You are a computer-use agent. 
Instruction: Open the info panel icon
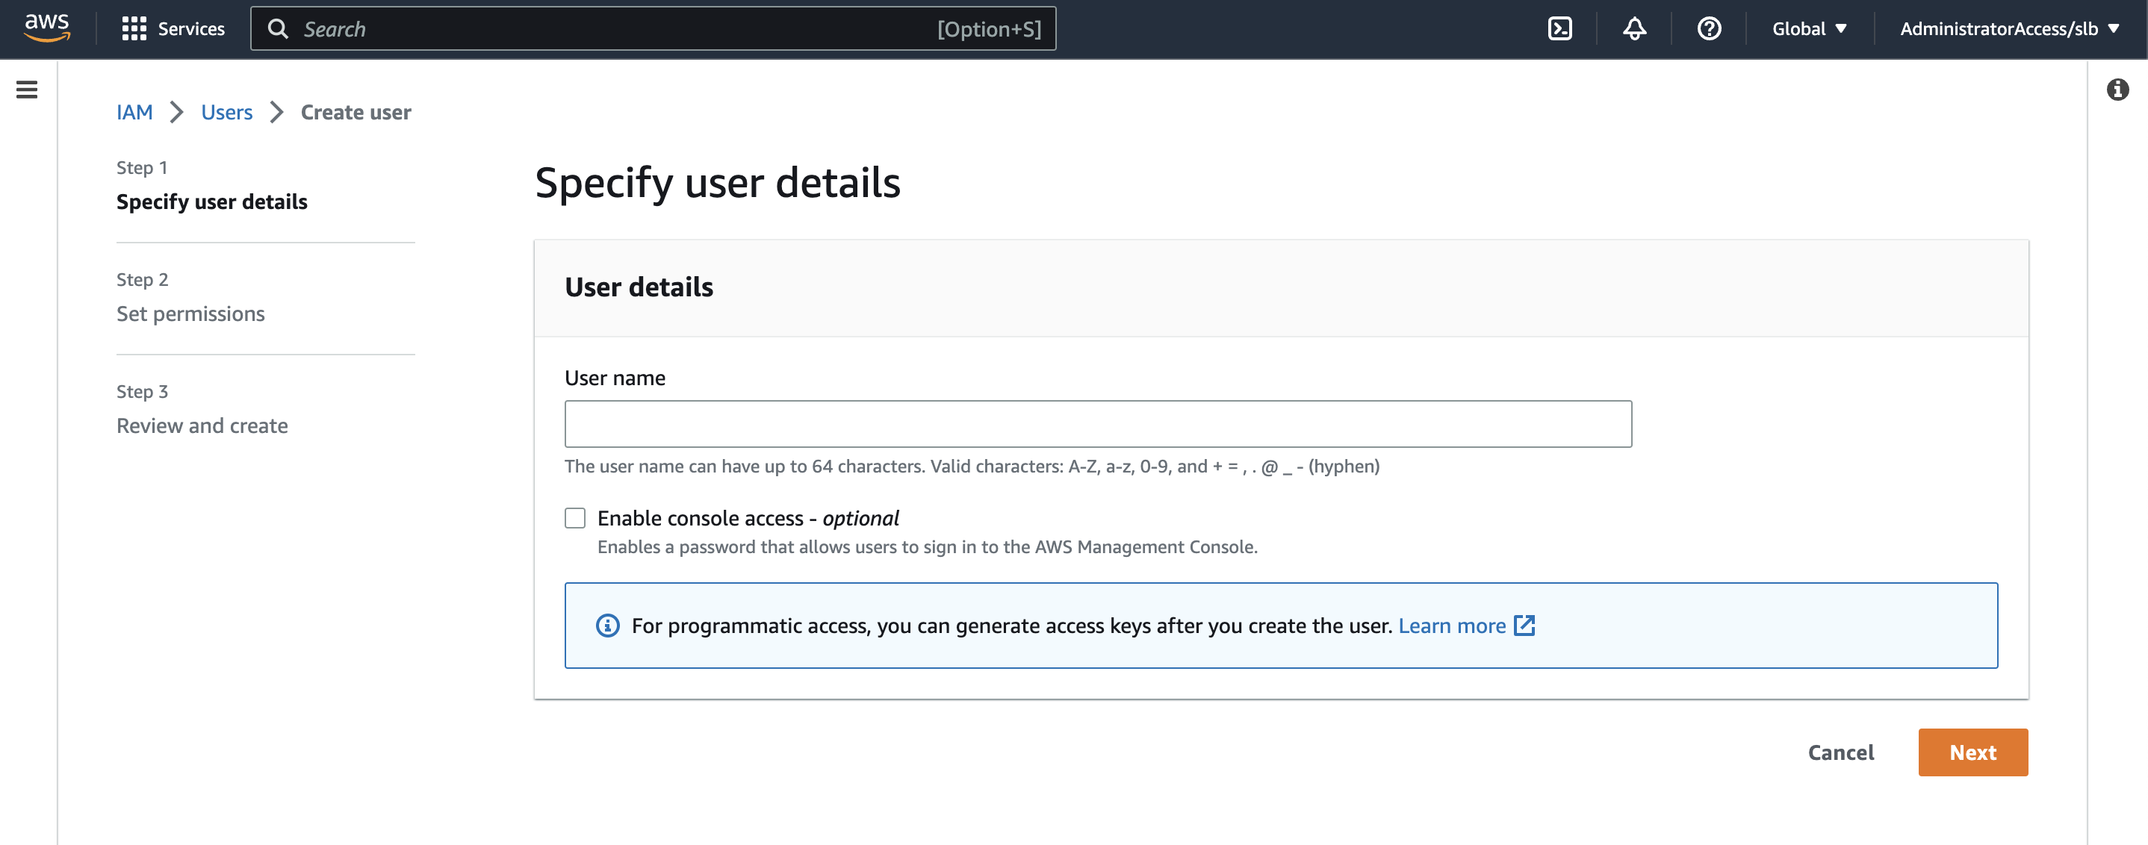(x=2117, y=89)
